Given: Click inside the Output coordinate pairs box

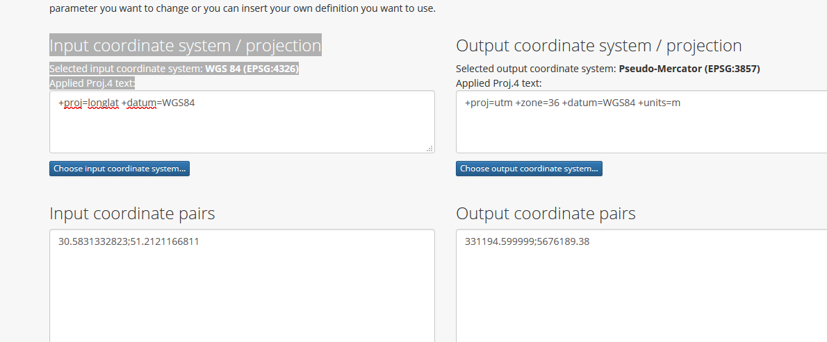Looking at the screenshot, I should [639, 291].
